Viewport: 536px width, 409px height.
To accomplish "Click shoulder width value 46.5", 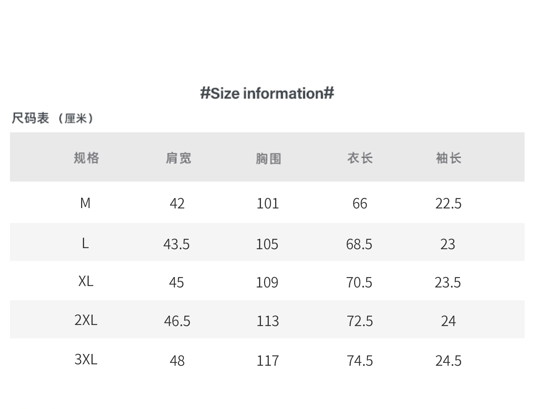I will tap(177, 321).
